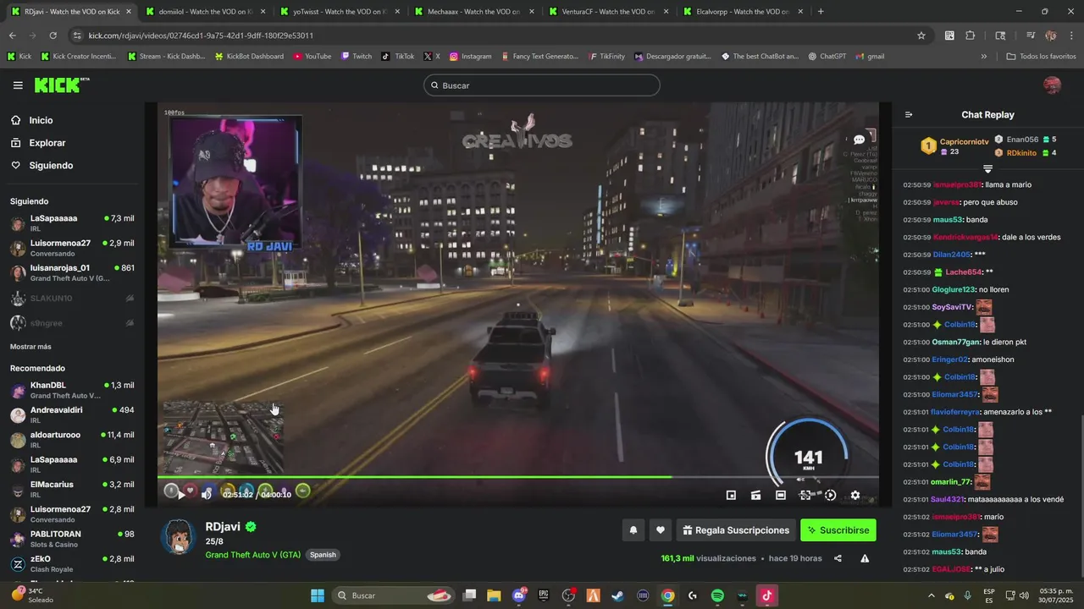Open the Kick hamburger sidebar menu

[x=18, y=85]
